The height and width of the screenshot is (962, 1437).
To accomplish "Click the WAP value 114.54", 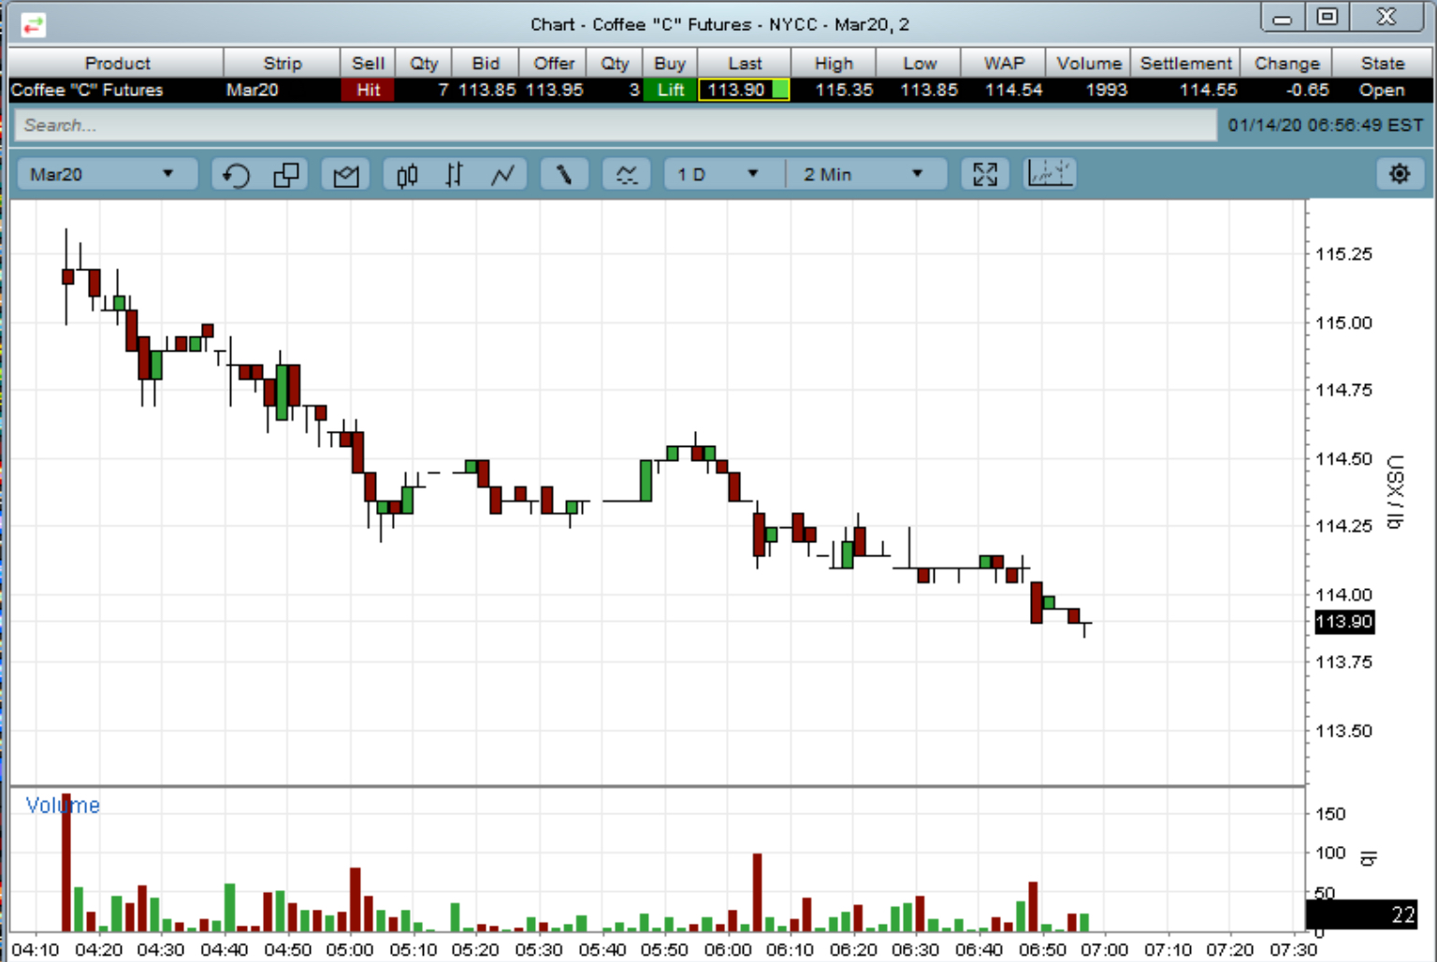I will click(1013, 90).
